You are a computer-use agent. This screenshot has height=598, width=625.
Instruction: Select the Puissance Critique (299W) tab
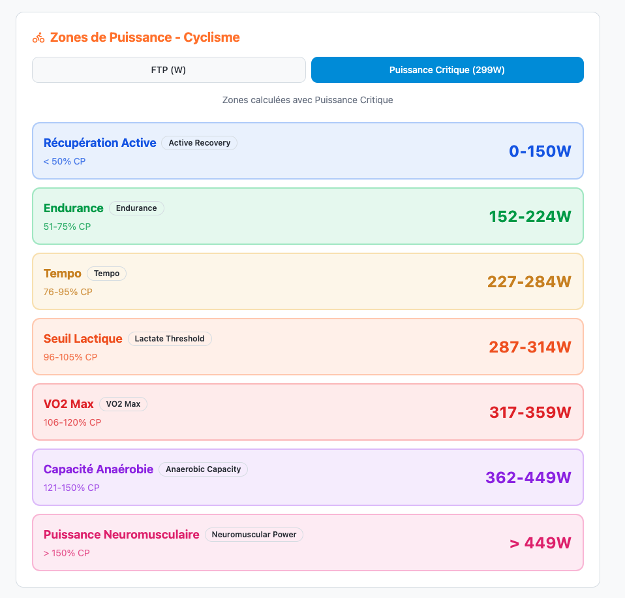pyautogui.click(x=447, y=70)
